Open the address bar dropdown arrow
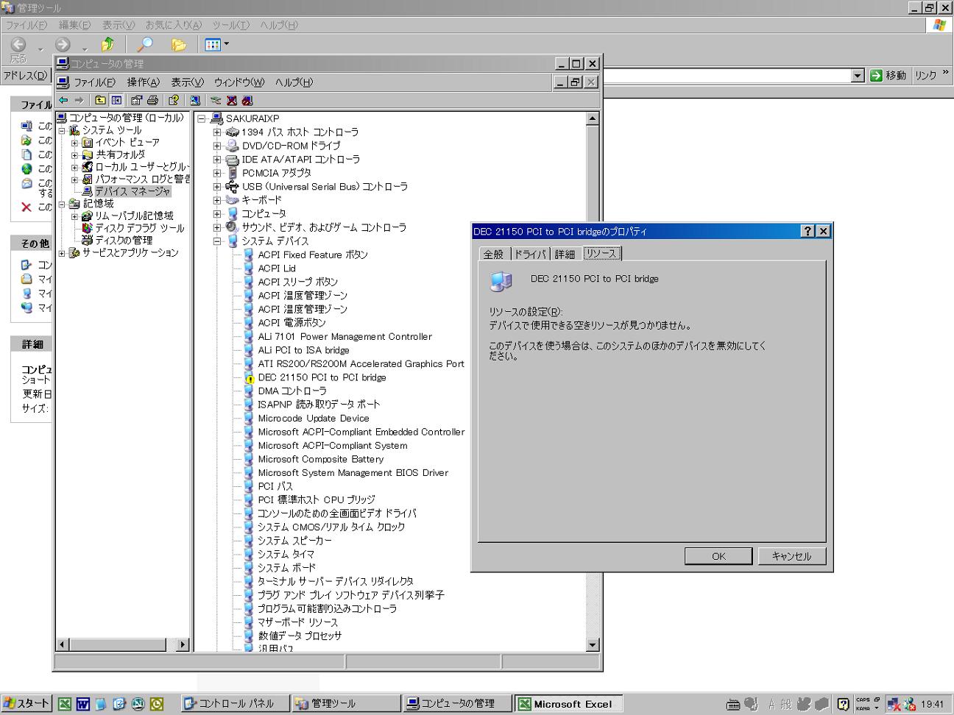The width and height of the screenshot is (954, 715). pos(857,76)
